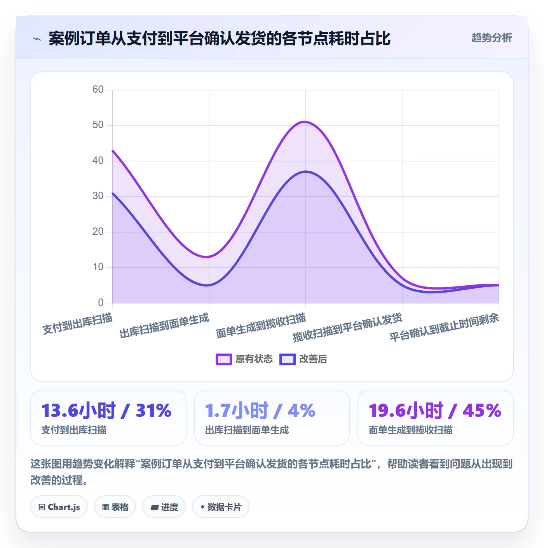Click the y-axis value 30
544x548 pixels.
[98, 196]
